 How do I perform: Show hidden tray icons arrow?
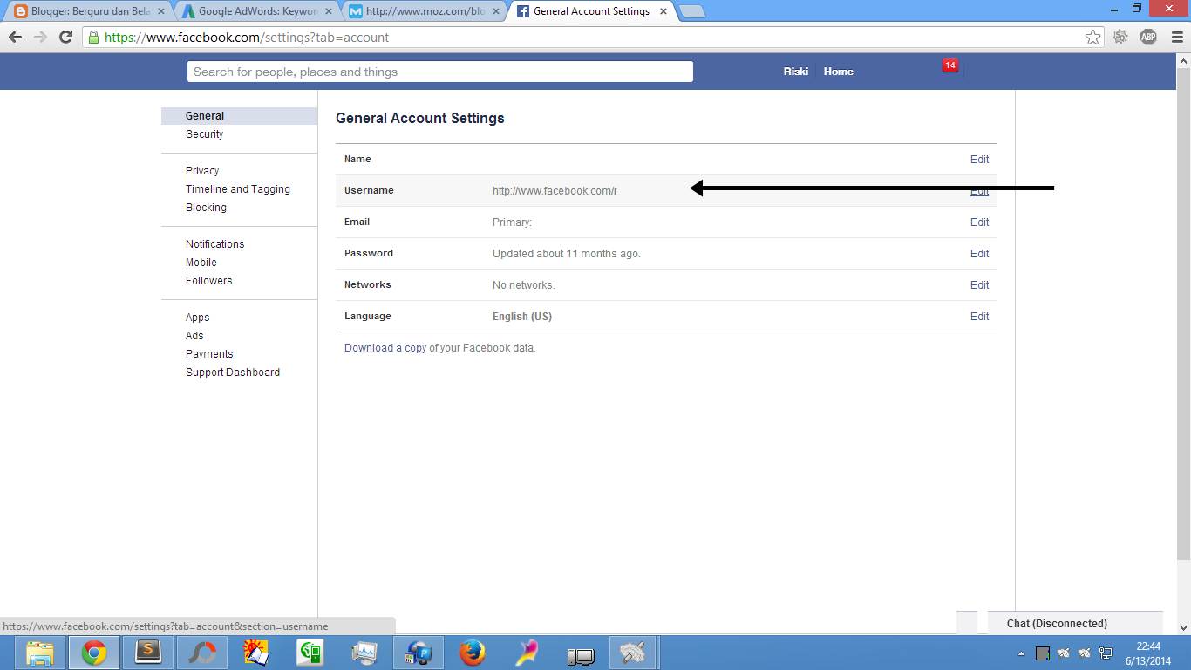tap(1021, 653)
